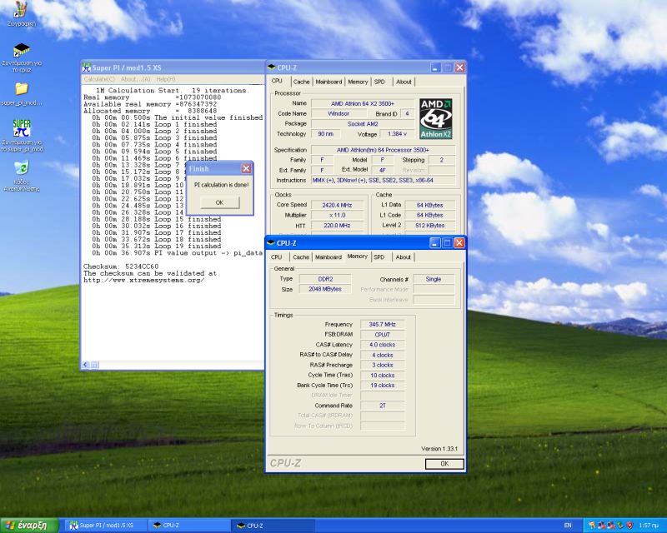
Task: Click the memory Size field '2048 MBytes'
Action: coord(325,289)
